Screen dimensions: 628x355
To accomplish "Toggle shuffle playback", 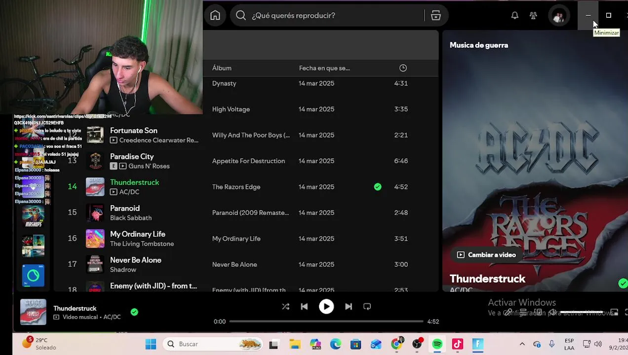I will 285,307.
